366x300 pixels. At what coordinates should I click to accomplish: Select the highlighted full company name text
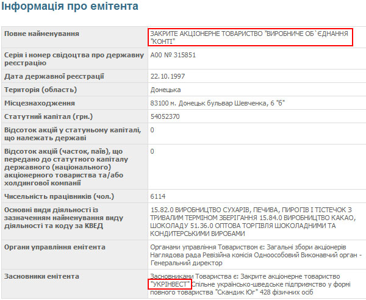(x=250, y=37)
